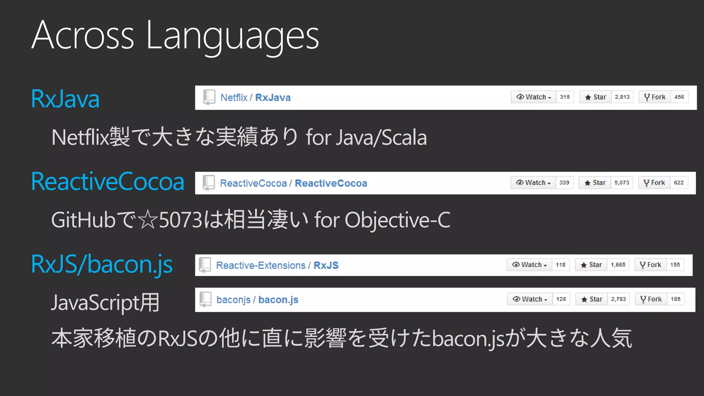Viewport: 704px width, 396px height.
Task: Star the ReactiveCocoa repository
Action: [595, 183]
